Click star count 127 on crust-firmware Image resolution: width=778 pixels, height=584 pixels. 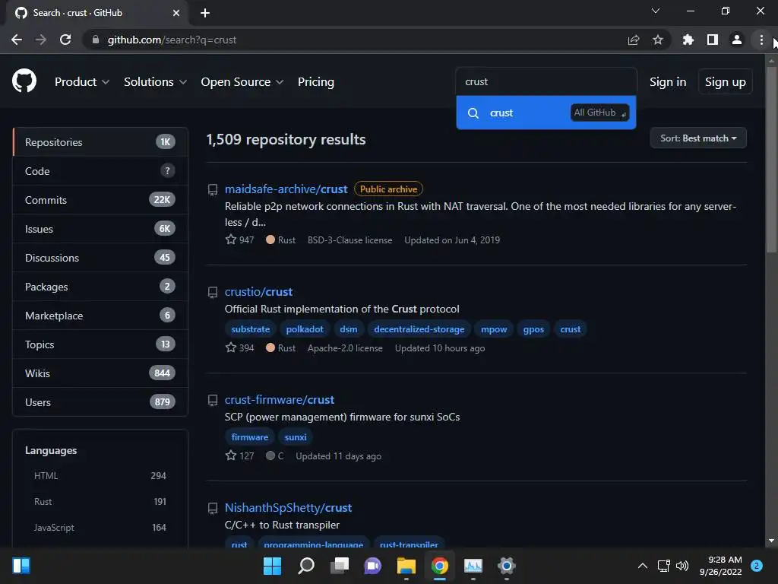tap(239, 455)
